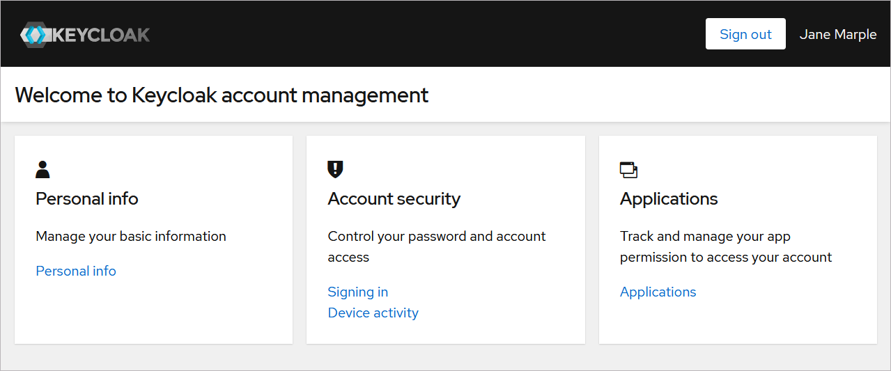Image resolution: width=891 pixels, height=371 pixels.
Task: Click the windows icon for Applications
Action: 628,169
